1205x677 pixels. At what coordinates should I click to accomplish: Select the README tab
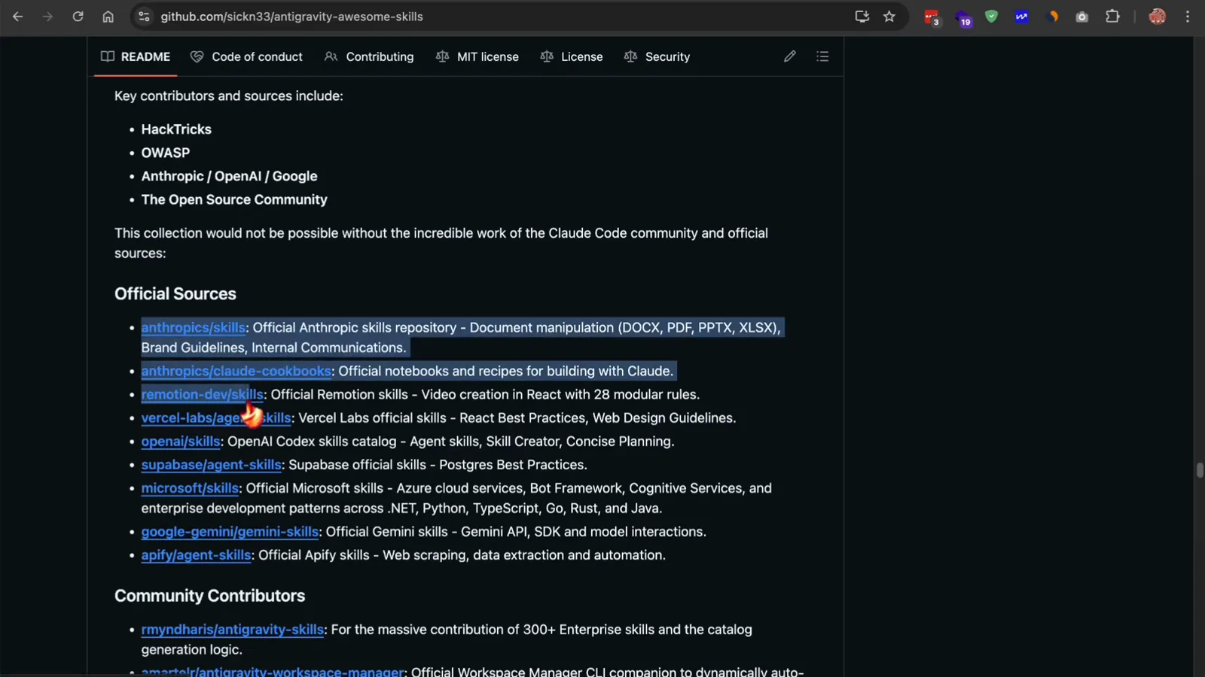136,56
